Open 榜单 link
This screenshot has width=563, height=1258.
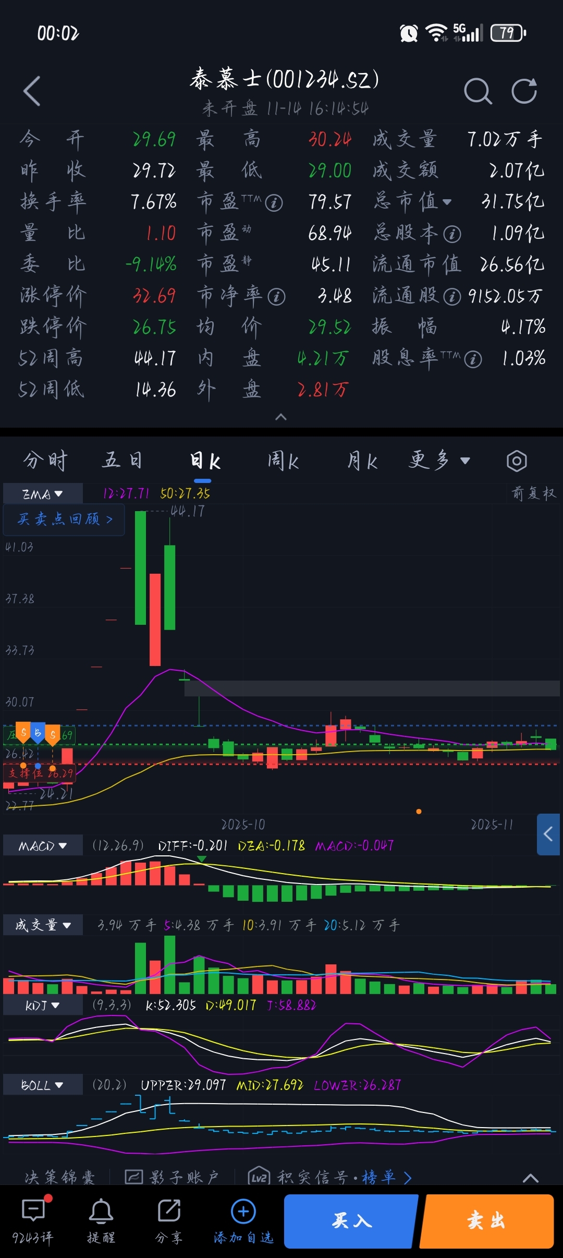pos(386,1177)
